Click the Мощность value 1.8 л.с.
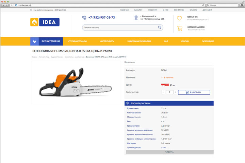The width and height of the screenshot is (245, 163). (164, 117)
